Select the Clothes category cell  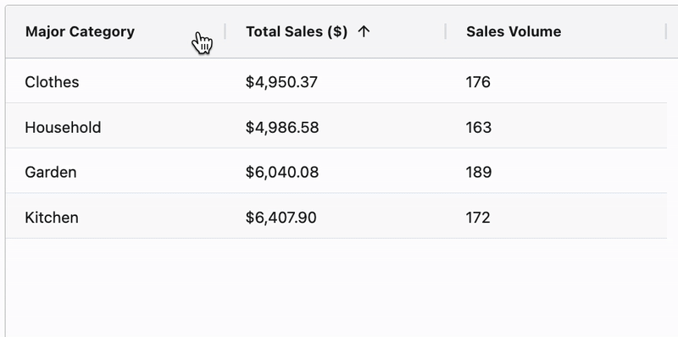coord(115,82)
